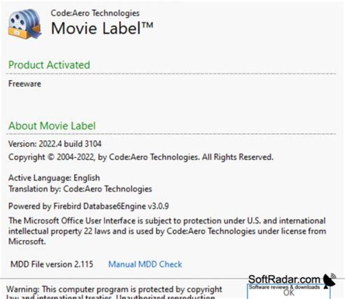Click the Translation by Code:Aero Technologies line
345x299 pixels.
[80, 189]
